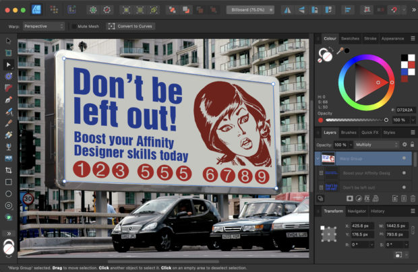Switch to the Export Persona
Image resolution: width=418 pixels, height=272 pixels.
pyautogui.click(x=71, y=10)
